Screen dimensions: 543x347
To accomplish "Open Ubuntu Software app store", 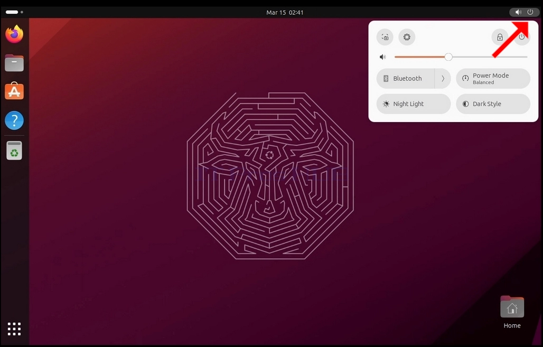I will click(14, 91).
